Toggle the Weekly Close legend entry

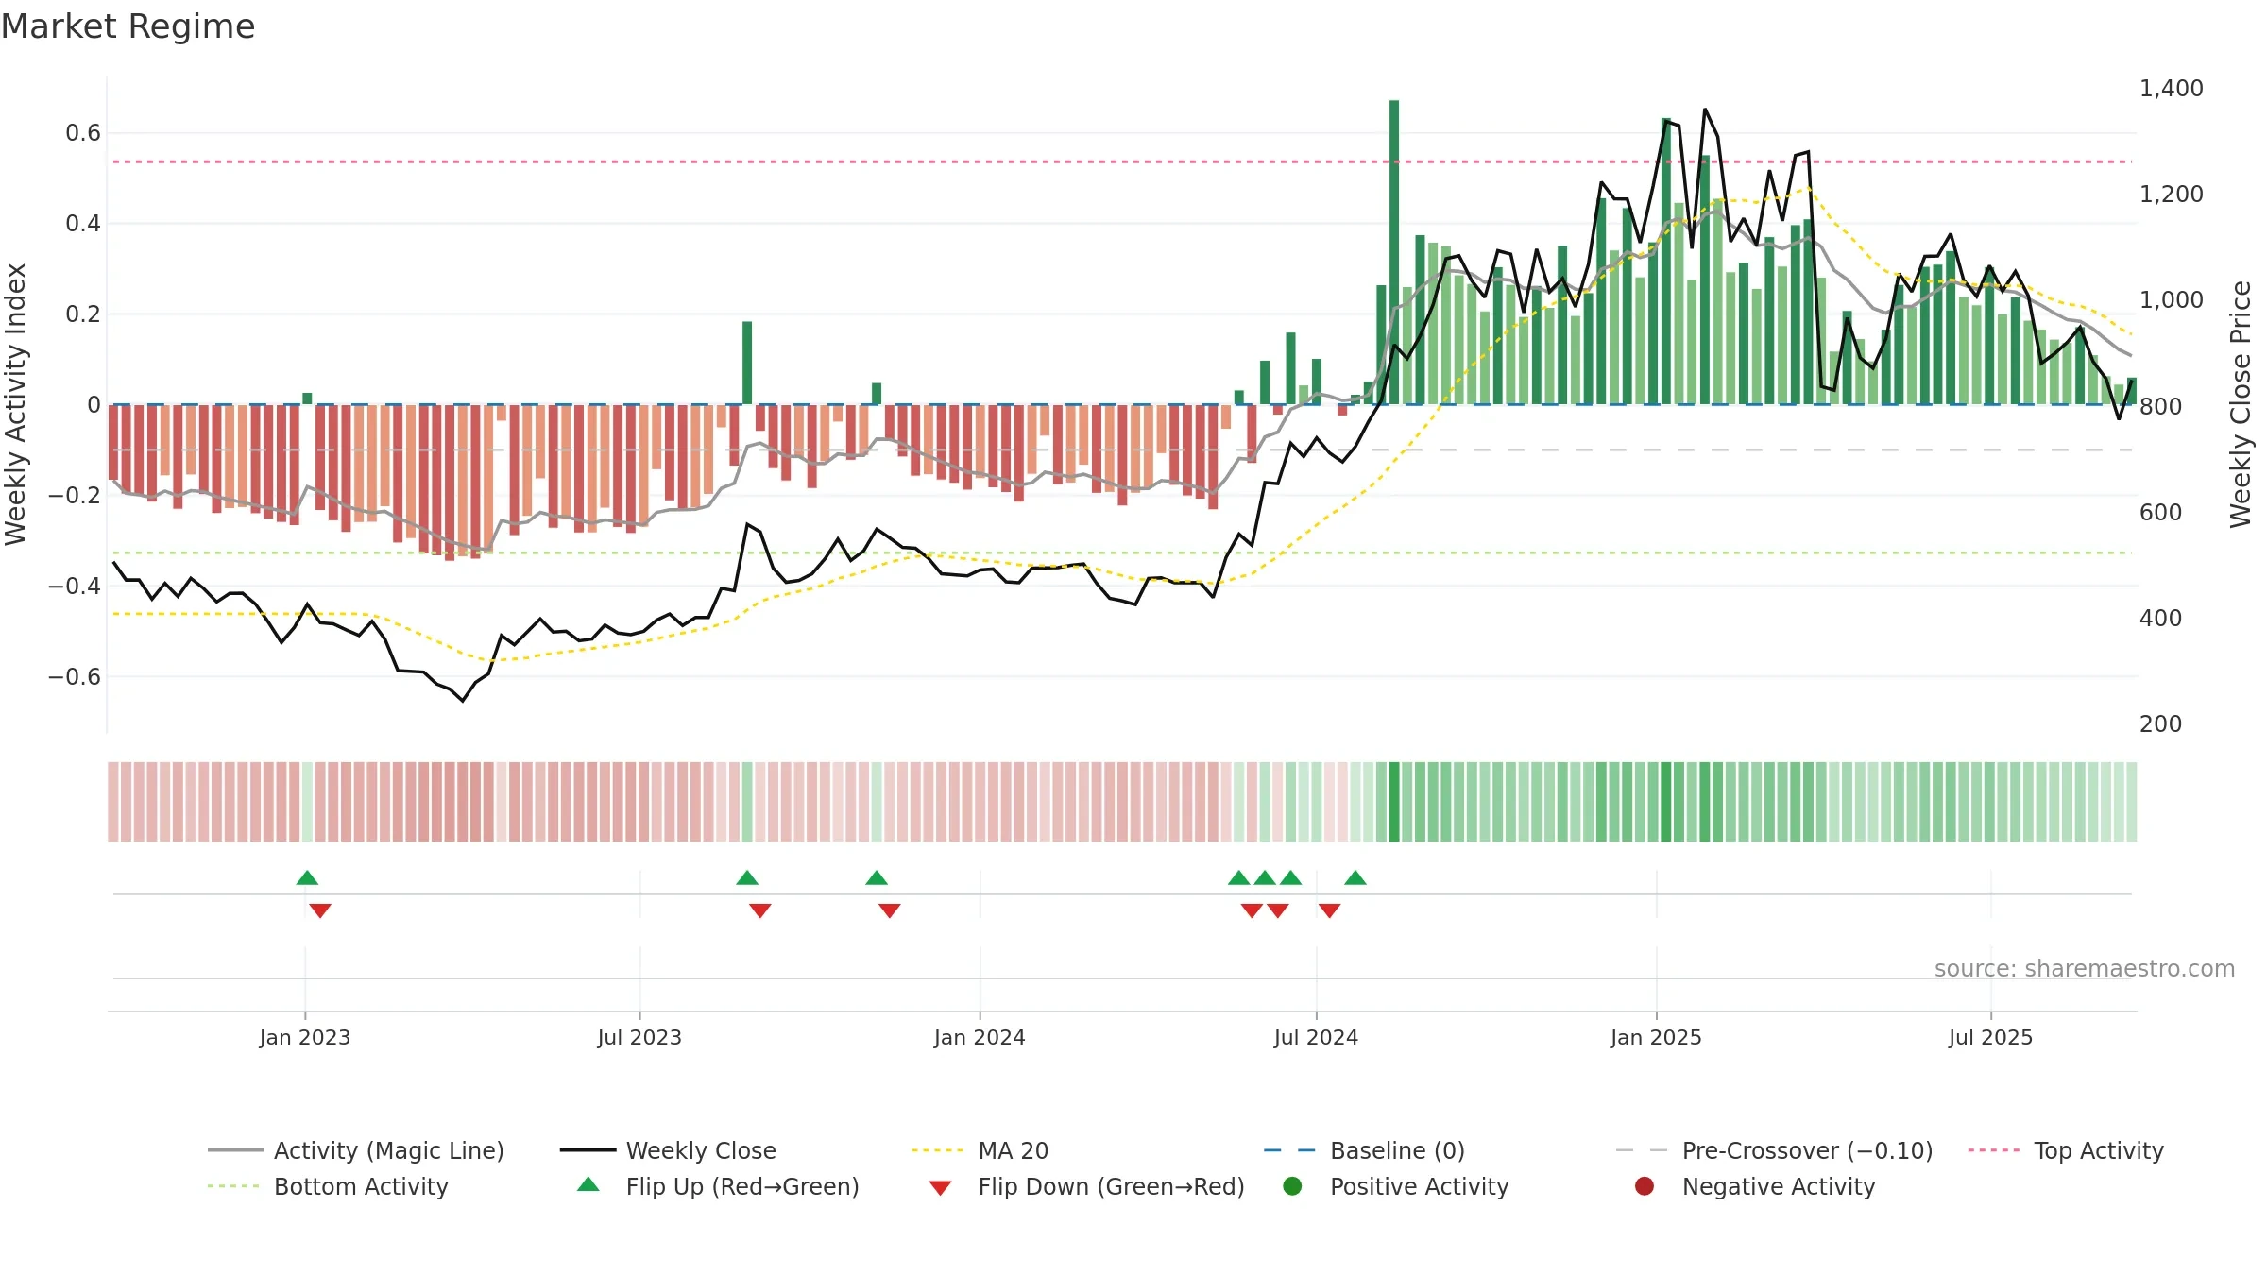tap(668, 1150)
